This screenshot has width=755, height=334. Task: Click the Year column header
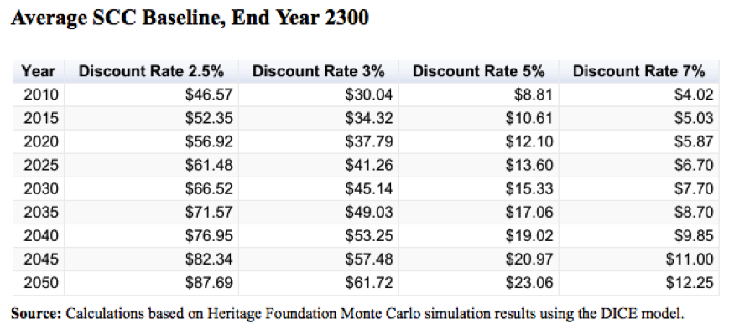38,72
